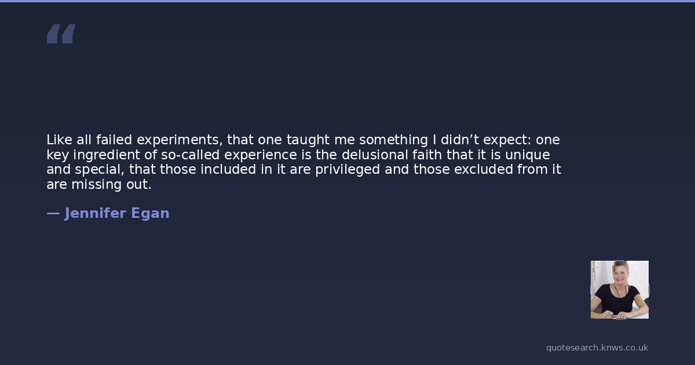
Task: Click the word "expect" in the quote
Action: point(510,141)
